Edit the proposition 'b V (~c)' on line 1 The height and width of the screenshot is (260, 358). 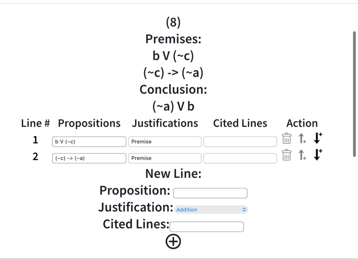89,142
